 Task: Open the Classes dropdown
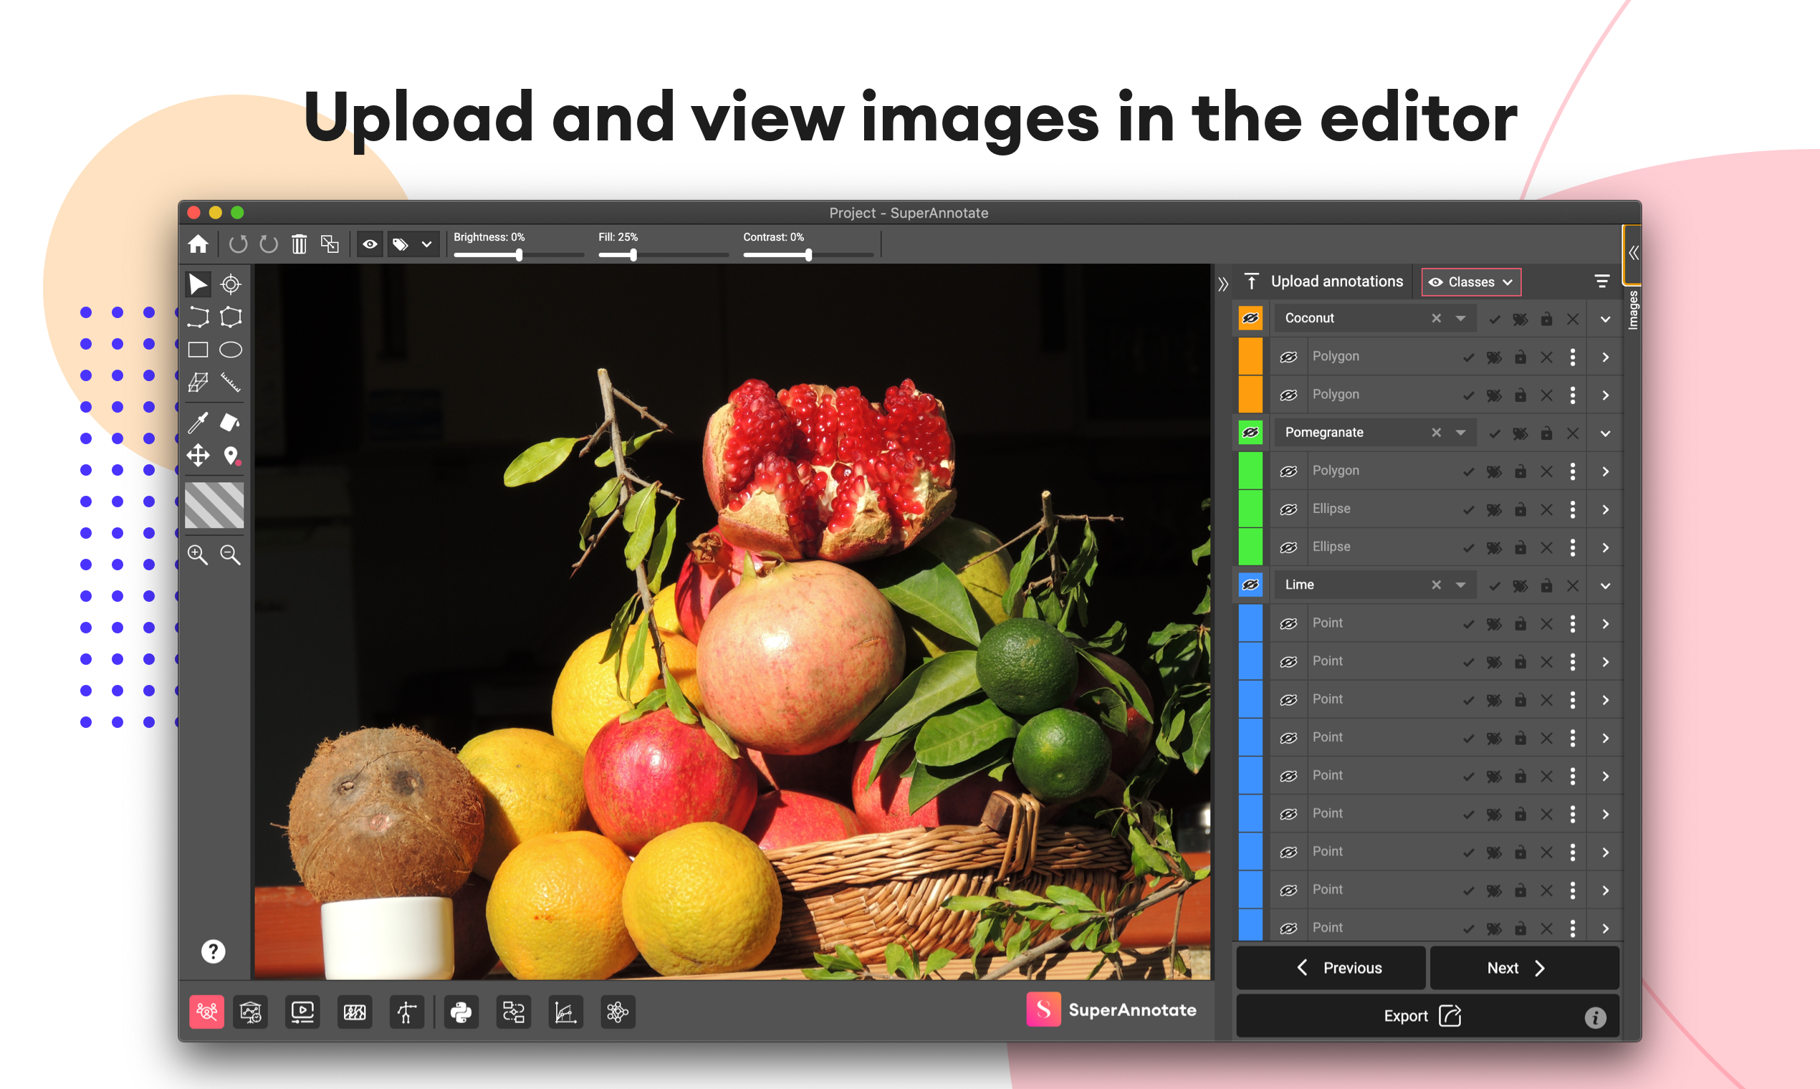point(1470,281)
